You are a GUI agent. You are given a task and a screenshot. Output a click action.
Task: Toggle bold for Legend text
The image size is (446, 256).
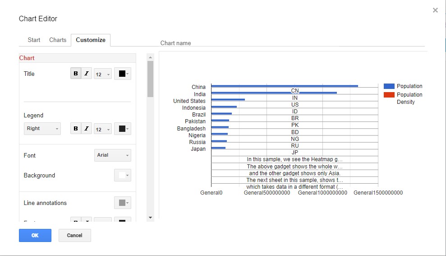point(76,129)
